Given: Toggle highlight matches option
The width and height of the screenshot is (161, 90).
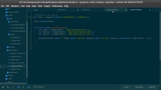Looking at the screenshot, I should (x=29, y=87).
